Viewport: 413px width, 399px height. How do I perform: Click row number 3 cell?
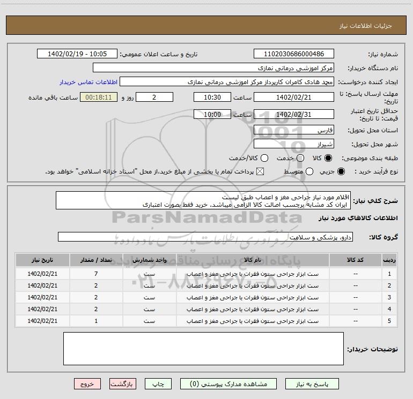(389, 297)
